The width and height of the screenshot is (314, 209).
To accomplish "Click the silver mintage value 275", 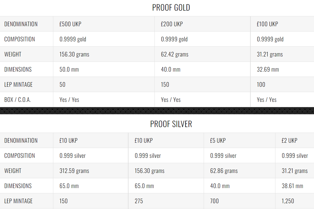I will [139, 201].
